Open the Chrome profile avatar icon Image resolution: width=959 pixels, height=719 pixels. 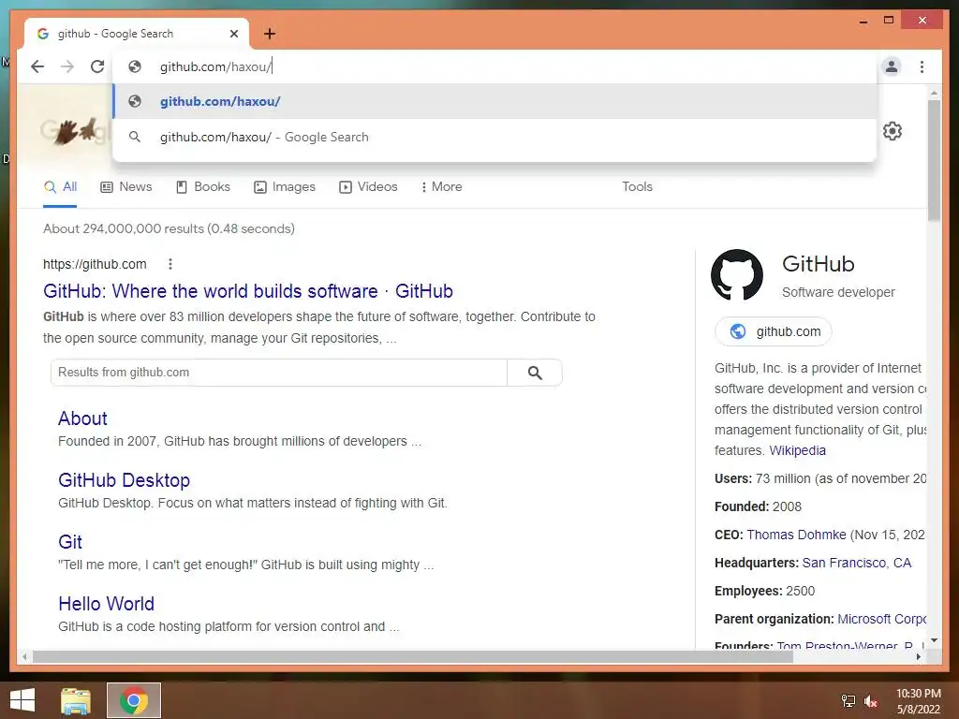tap(892, 66)
